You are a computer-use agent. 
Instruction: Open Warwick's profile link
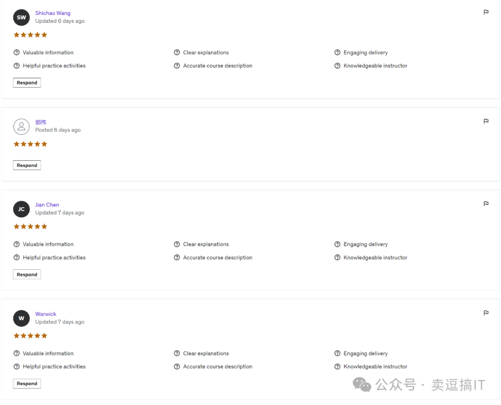click(x=45, y=314)
